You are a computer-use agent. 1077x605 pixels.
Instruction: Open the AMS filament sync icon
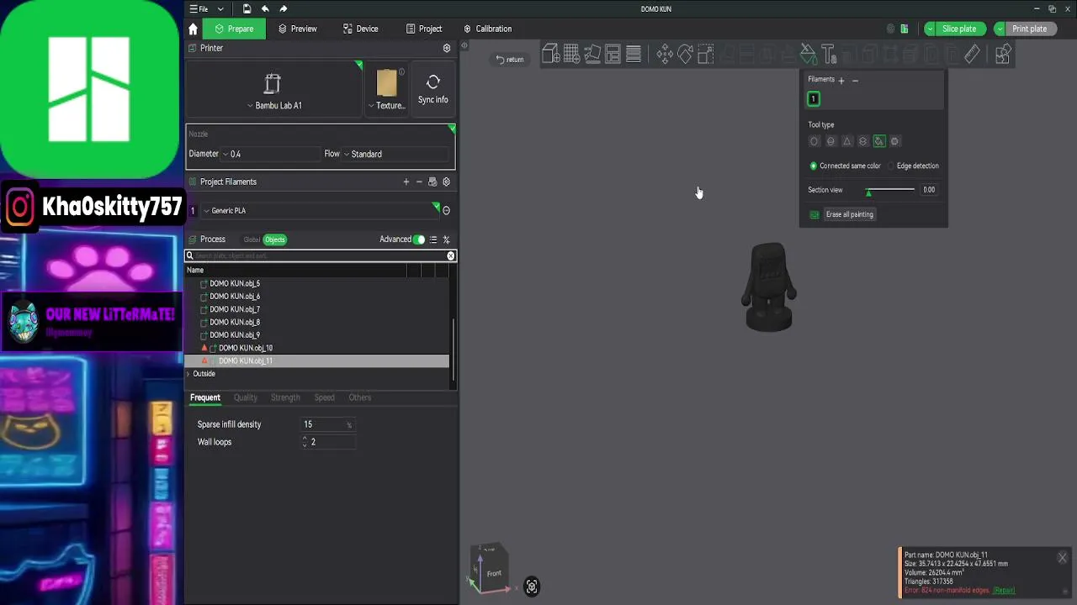click(432, 181)
